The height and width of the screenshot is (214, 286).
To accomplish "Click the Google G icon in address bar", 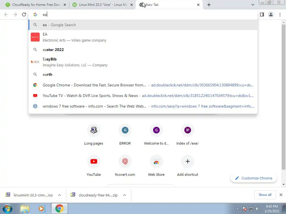I will pos(35,14).
